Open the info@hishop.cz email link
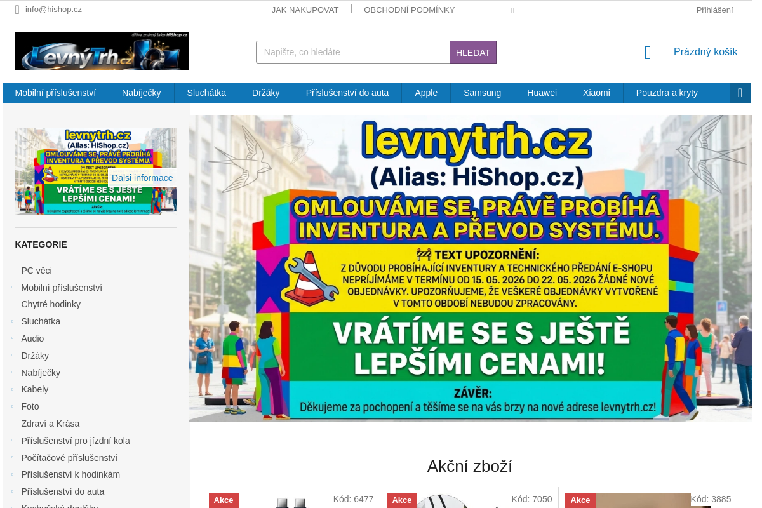 point(53,10)
